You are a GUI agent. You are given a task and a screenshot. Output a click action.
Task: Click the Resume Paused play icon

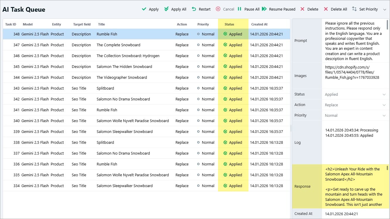pos(264,9)
